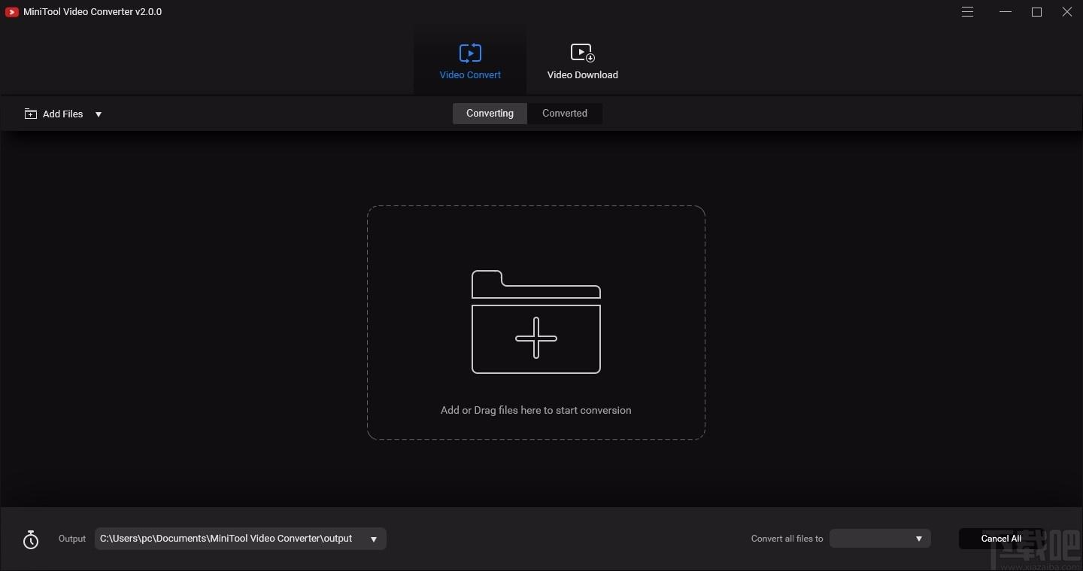Click the folder plus icon to add files

tap(536, 322)
